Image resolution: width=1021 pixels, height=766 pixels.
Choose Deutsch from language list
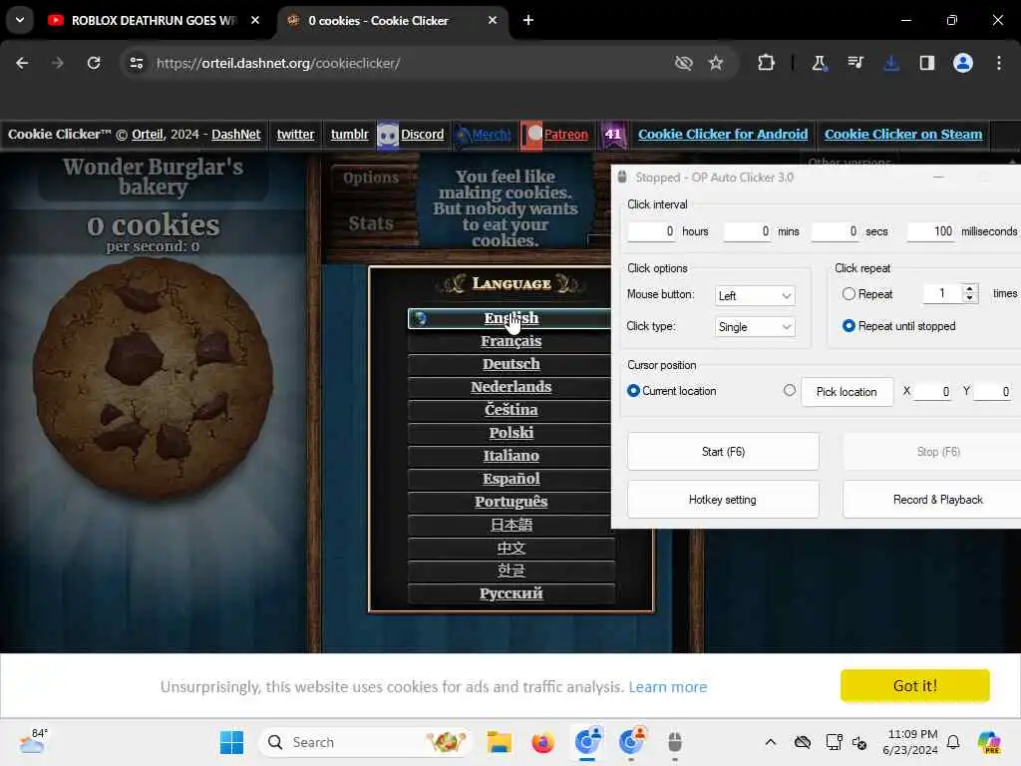tap(511, 364)
